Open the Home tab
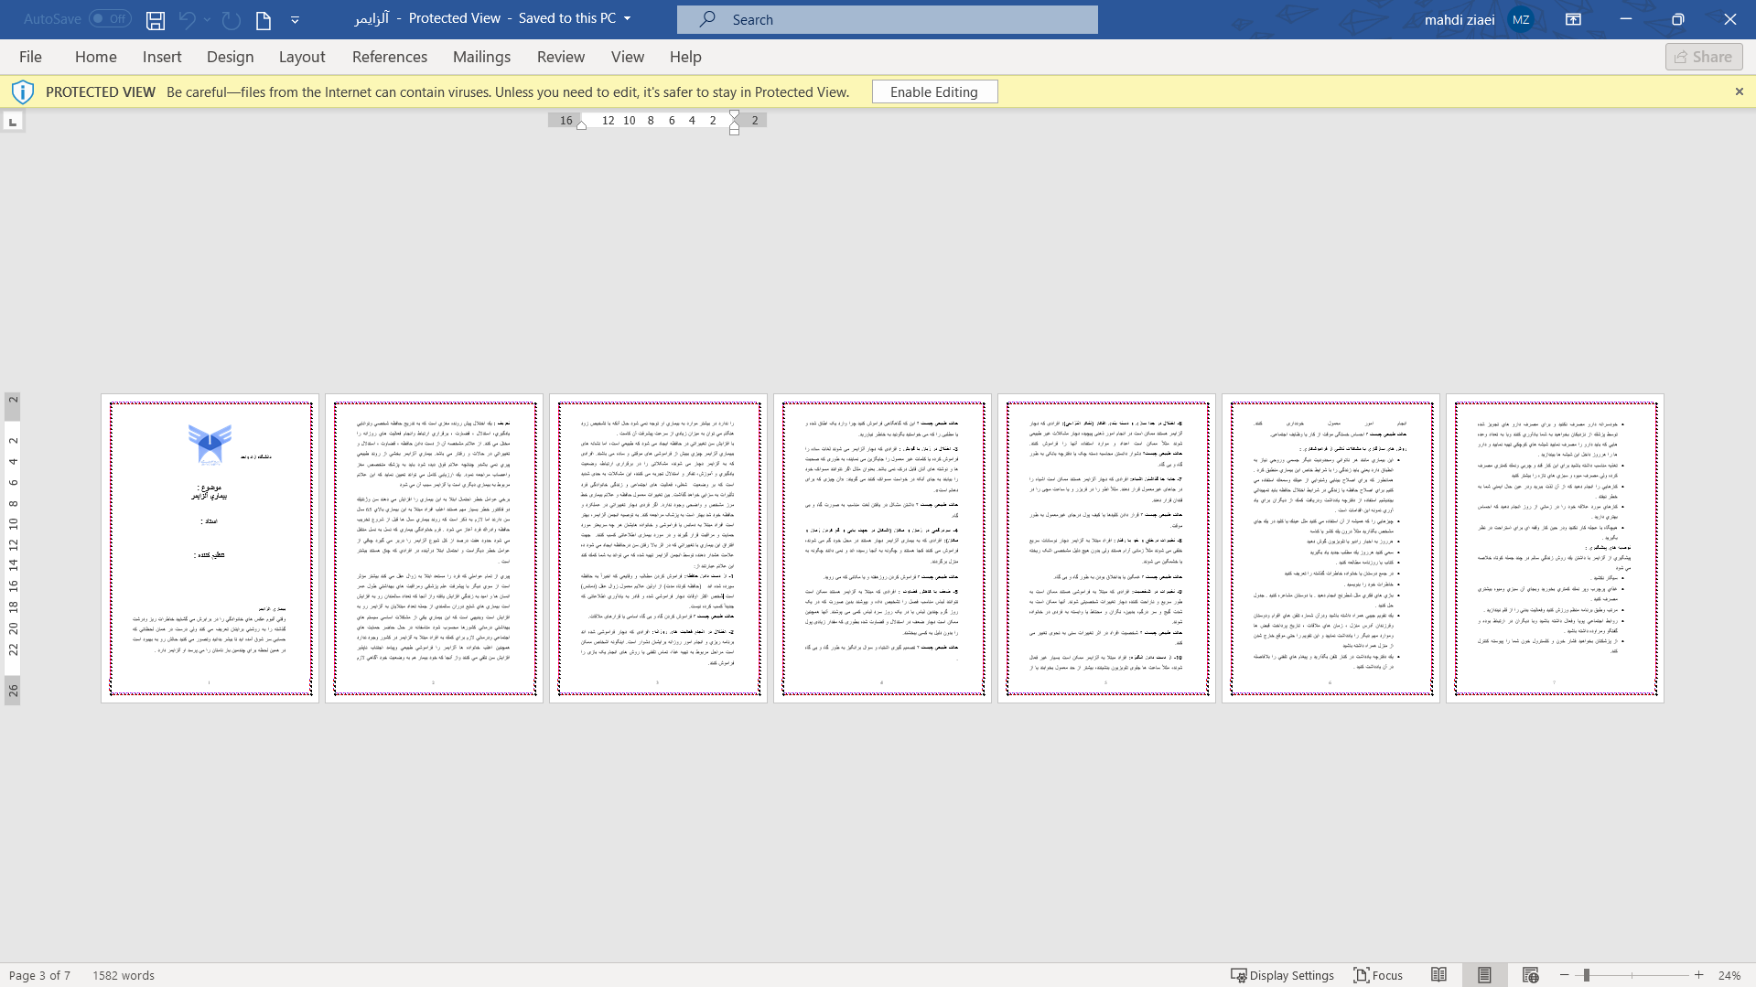Viewport: 1756px width, 987px height. coord(96,57)
